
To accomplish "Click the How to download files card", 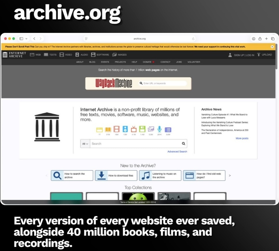I will point(116,176).
